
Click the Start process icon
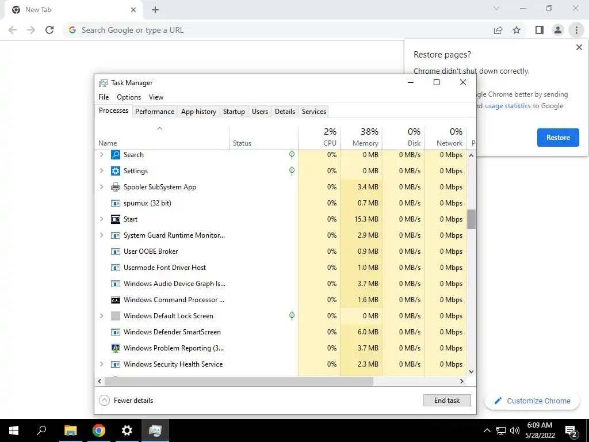[115, 219]
